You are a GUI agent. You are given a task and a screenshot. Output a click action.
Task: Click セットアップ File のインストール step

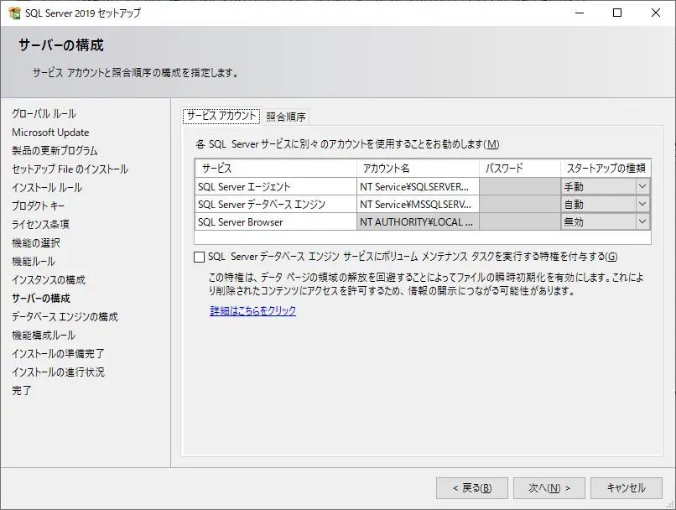tap(70, 169)
